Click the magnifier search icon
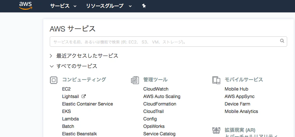 tap(282, 41)
